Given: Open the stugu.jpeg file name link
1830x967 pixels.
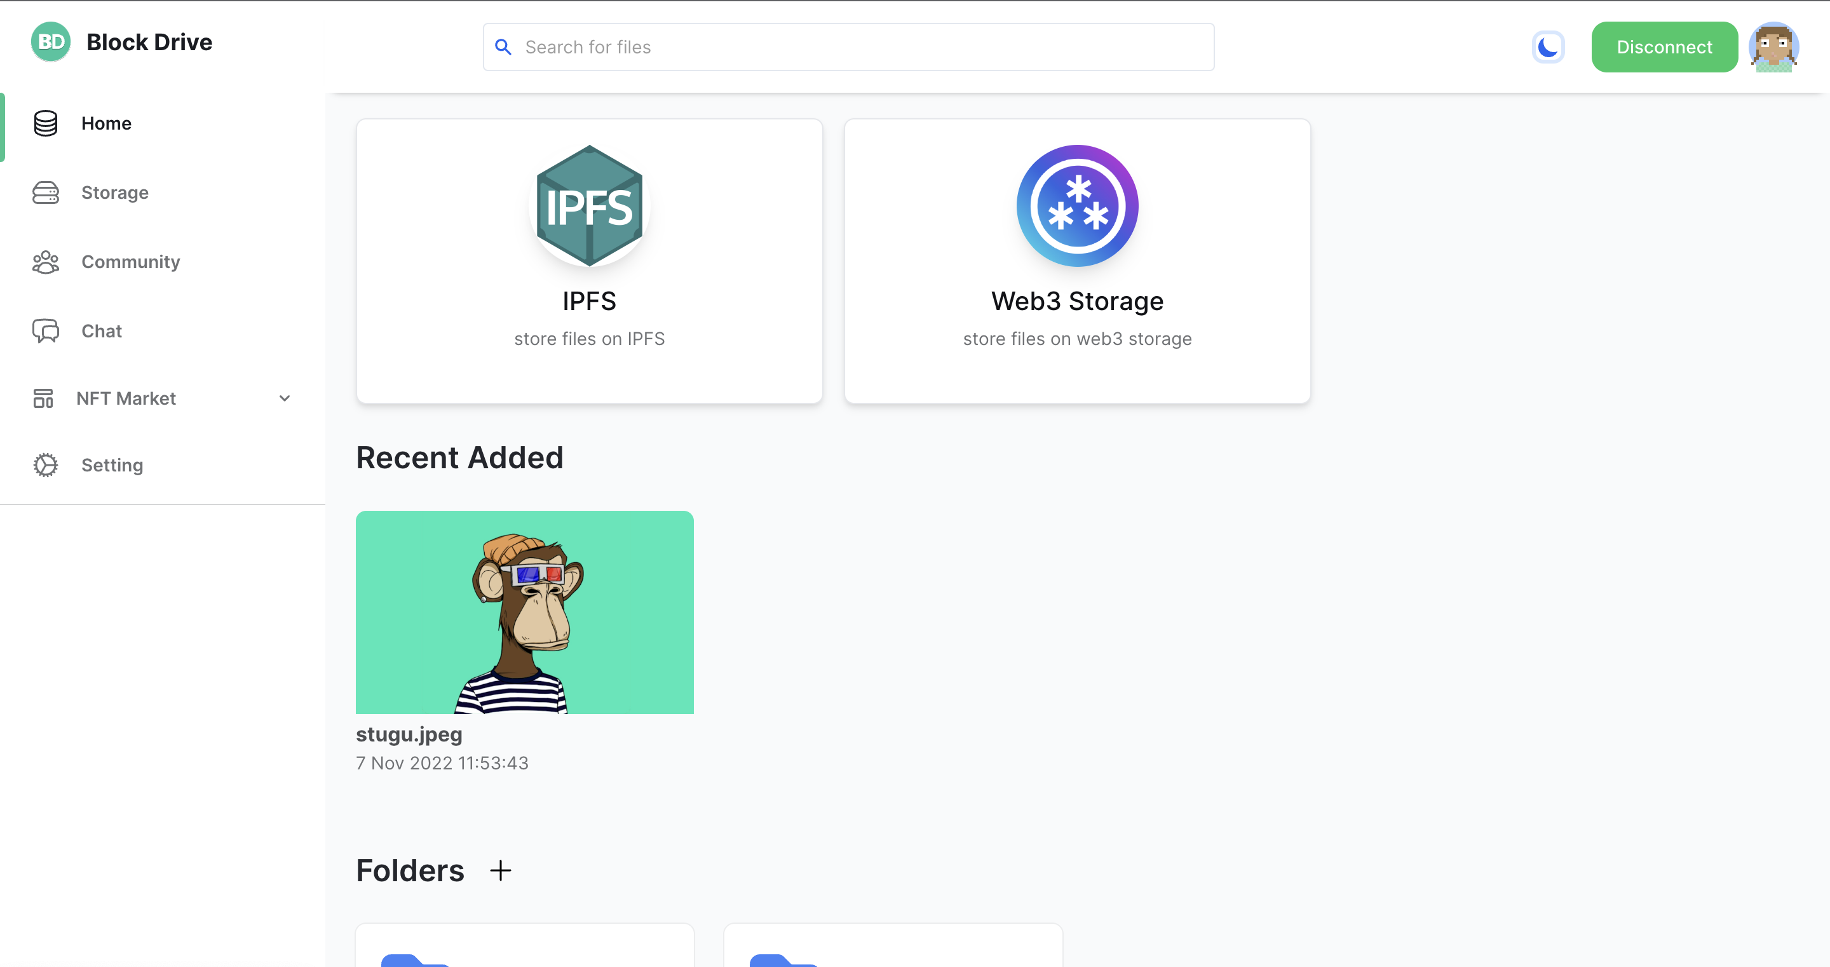Looking at the screenshot, I should (409, 734).
